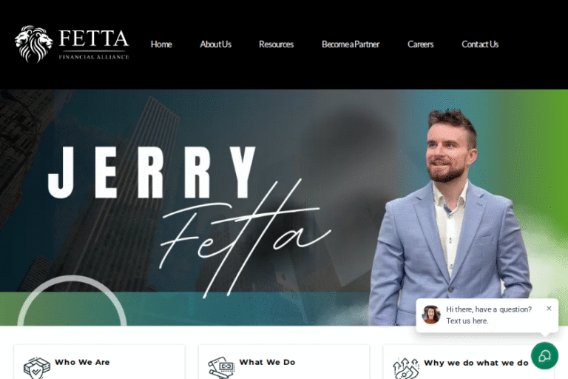Open the green chat widget button
568x379 pixels.
coord(544,356)
